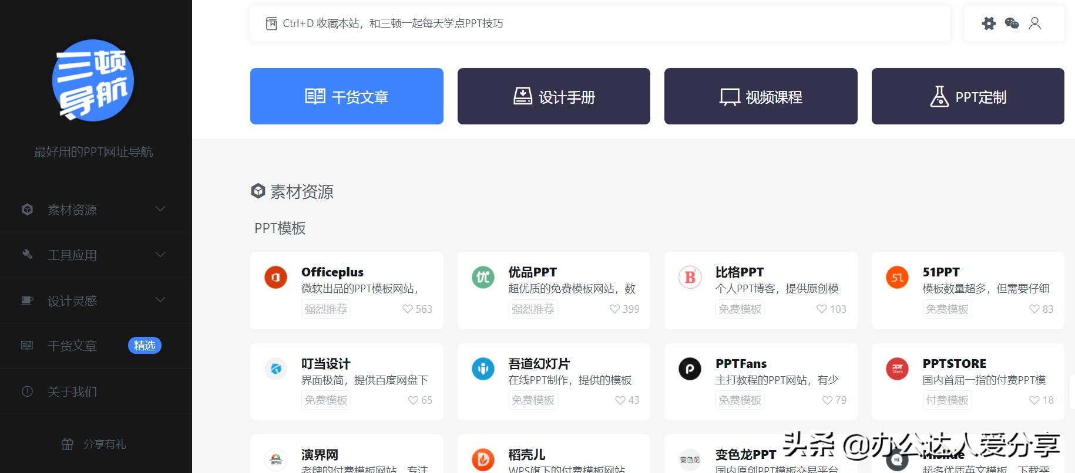Viewport: 1075px width, 473px height.
Task: Like PPTSTORE via heart icon 18
Action: (1034, 400)
